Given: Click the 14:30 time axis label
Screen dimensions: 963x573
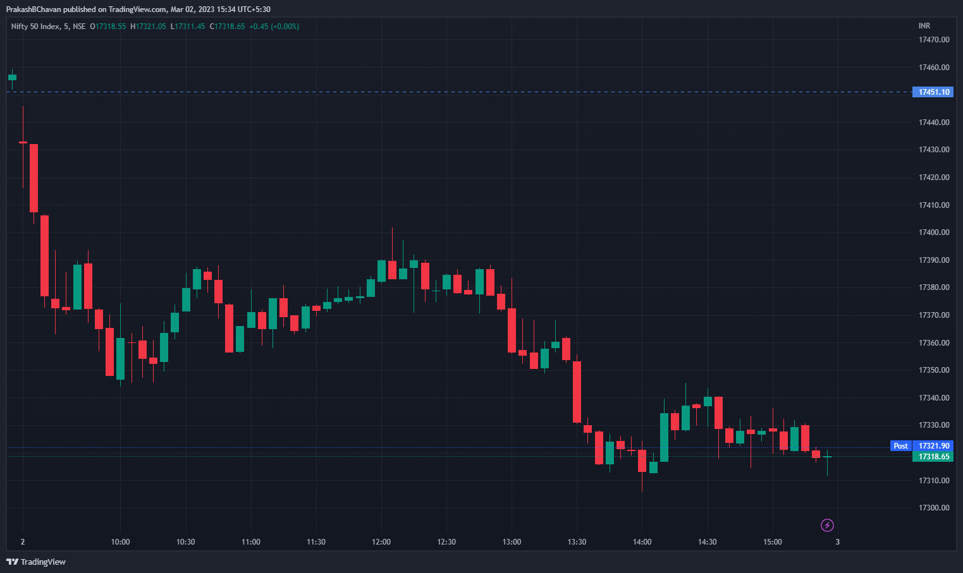Looking at the screenshot, I should 708,542.
